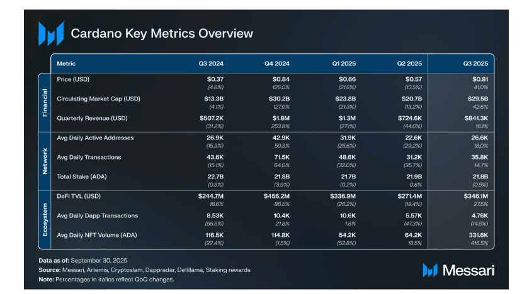Viewport: 522px width, 294px height.
Task: Click the Messari logo icon at top left
Action: 50,33
